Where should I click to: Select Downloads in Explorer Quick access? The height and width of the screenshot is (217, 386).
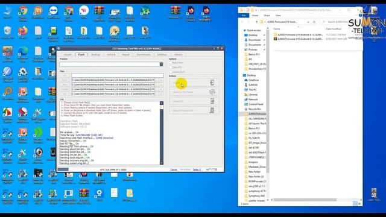point(255,40)
